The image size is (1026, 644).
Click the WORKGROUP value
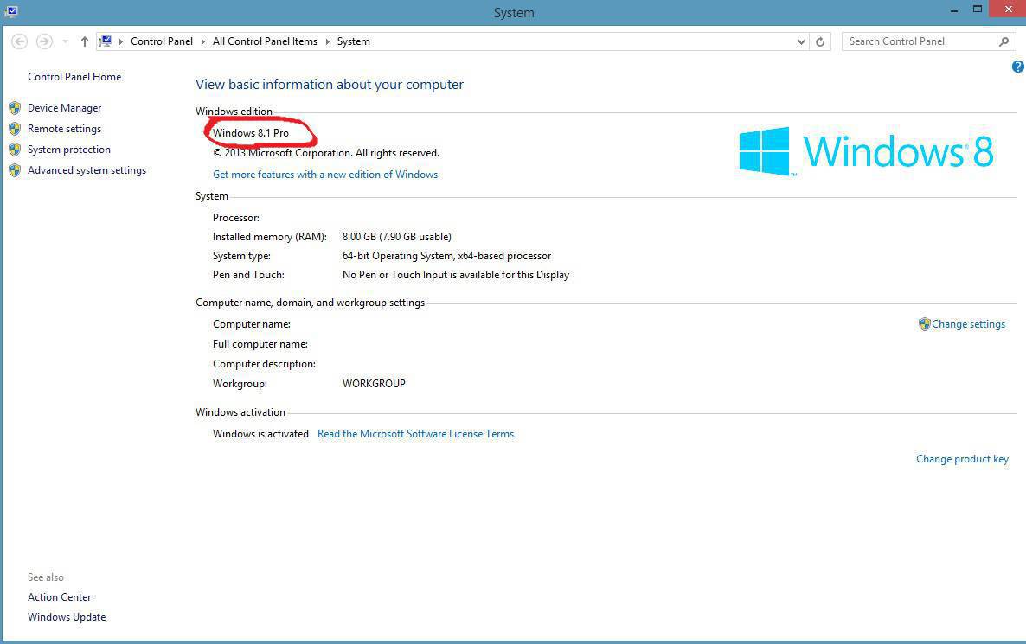tap(374, 384)
